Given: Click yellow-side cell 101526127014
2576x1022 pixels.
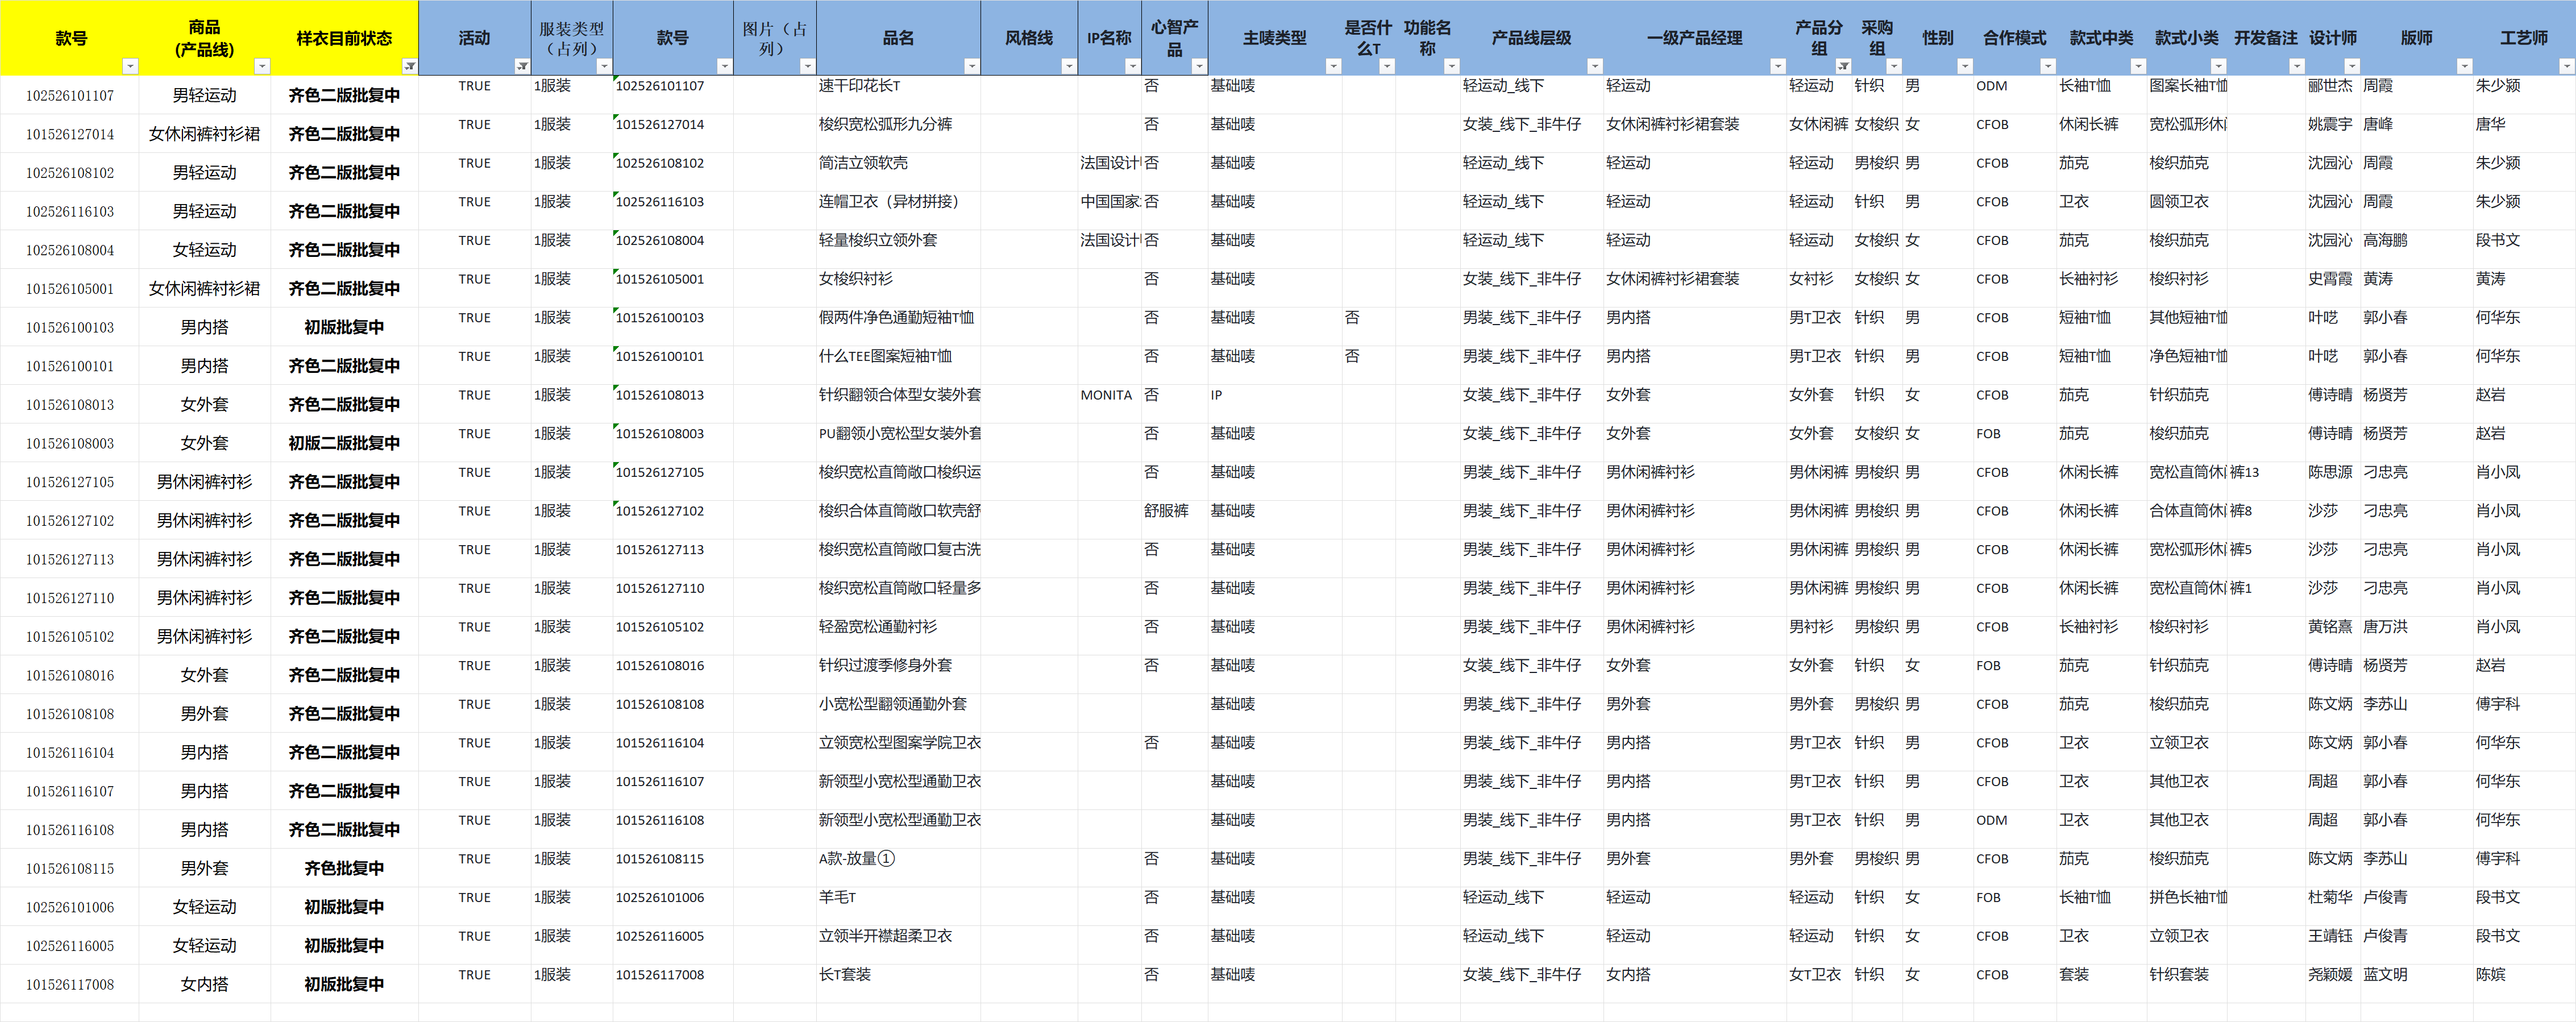Looking at the screenshot, I should (70, 134).
